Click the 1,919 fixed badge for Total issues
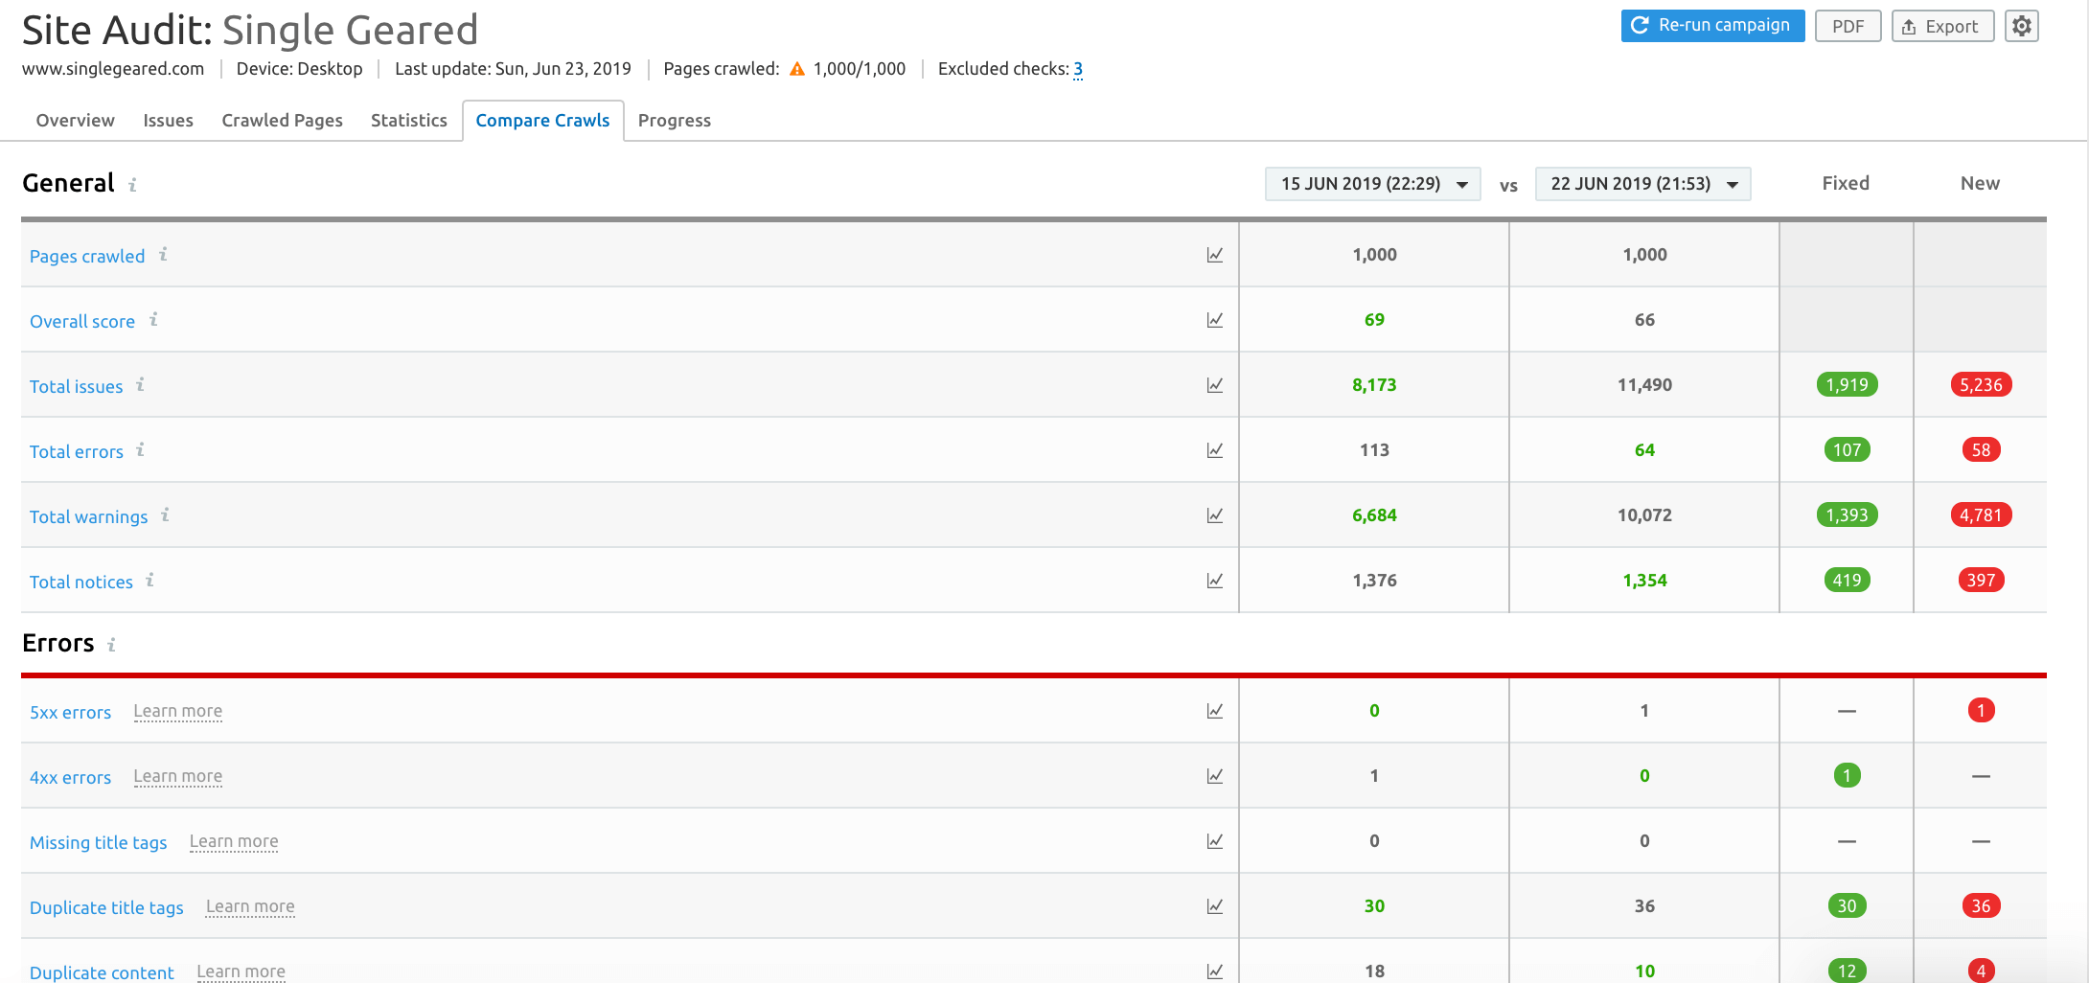The image size is (2089, 983). click(1847, 385)
